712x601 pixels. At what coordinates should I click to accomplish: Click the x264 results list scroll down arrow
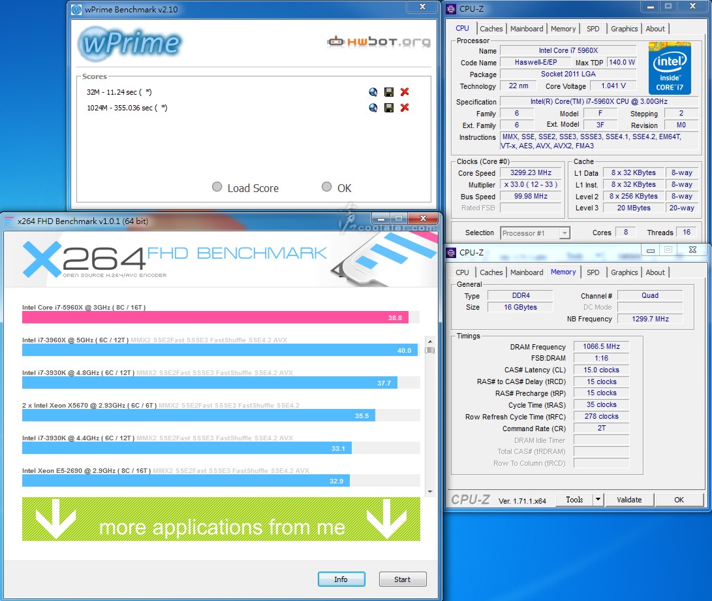click(430, 491)
